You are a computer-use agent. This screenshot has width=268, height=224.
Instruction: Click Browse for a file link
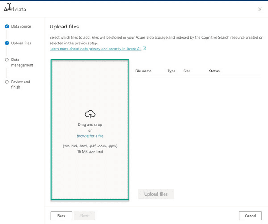[x=90, y=136]
